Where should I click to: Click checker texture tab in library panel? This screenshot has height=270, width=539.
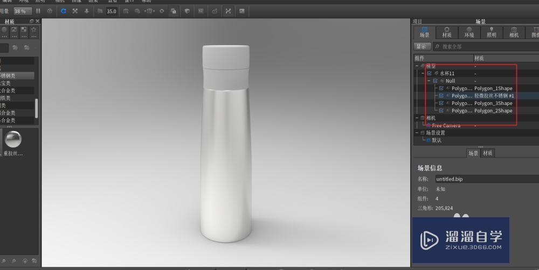(x=24, y=32)
